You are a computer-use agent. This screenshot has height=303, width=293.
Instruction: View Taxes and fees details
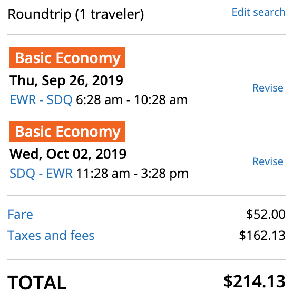51,235
